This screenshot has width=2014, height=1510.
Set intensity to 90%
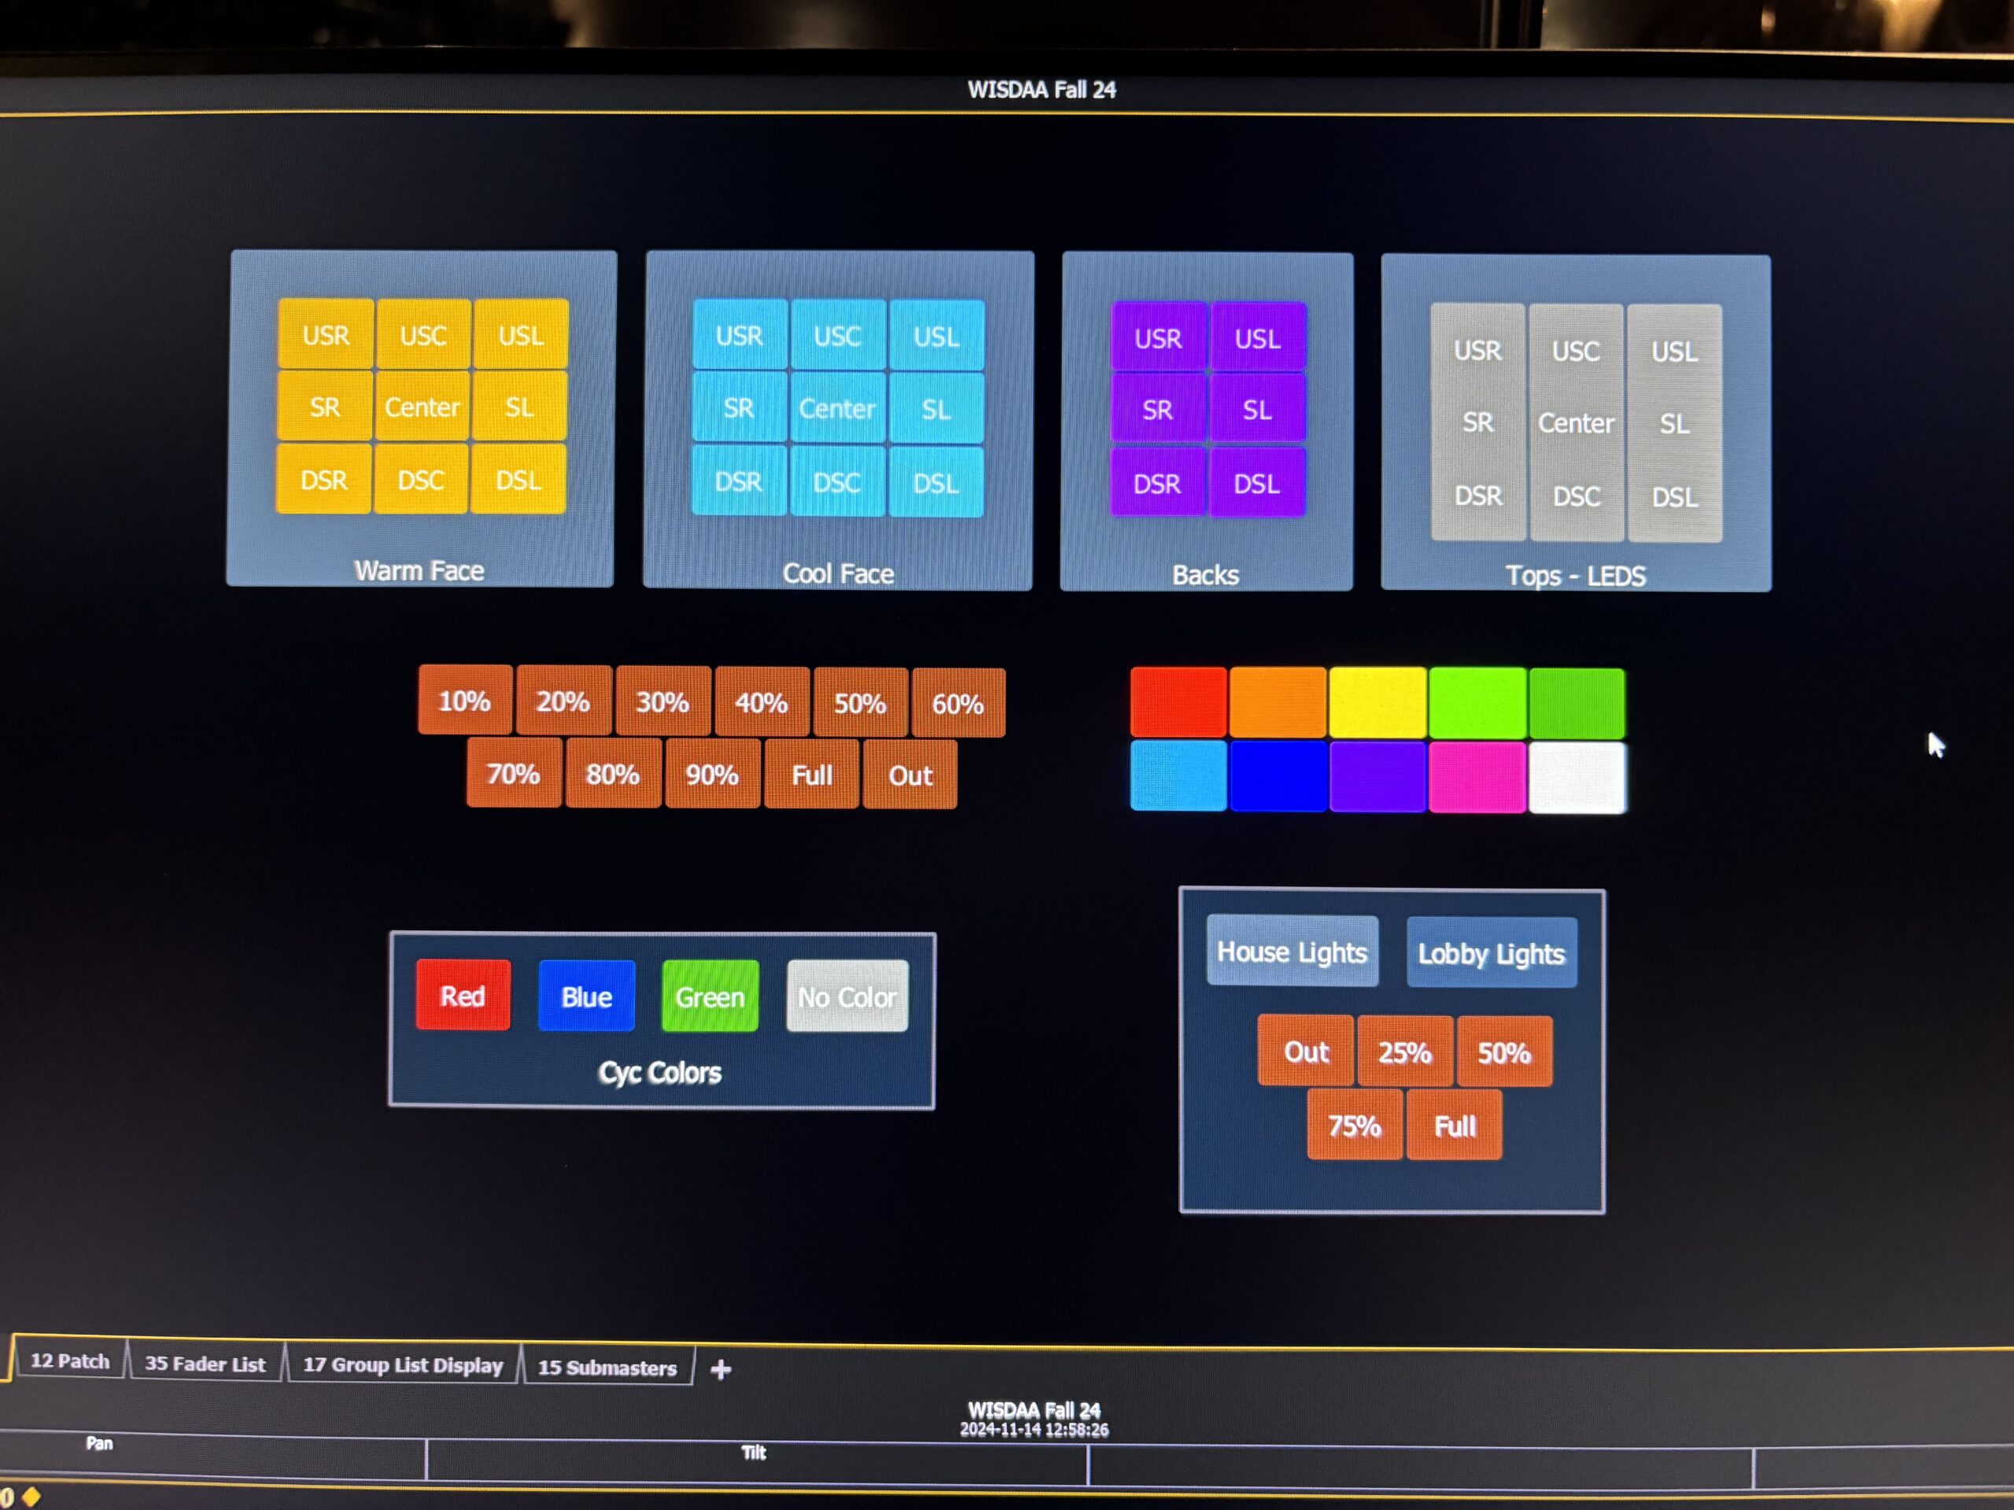[712, 775]
